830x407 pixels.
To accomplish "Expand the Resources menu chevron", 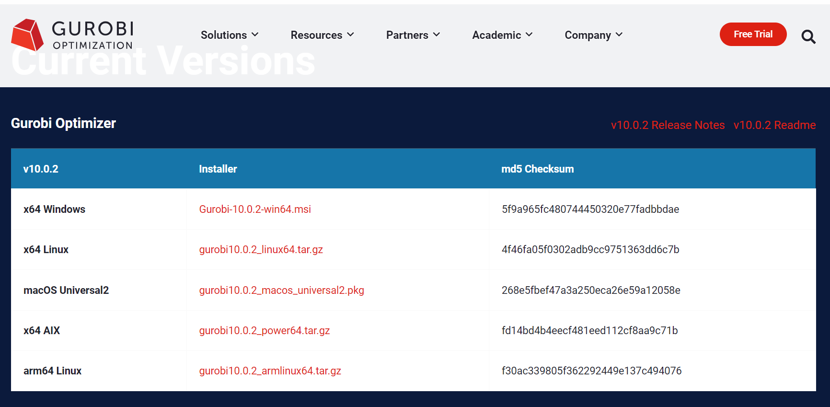I will tap(350, 35).
